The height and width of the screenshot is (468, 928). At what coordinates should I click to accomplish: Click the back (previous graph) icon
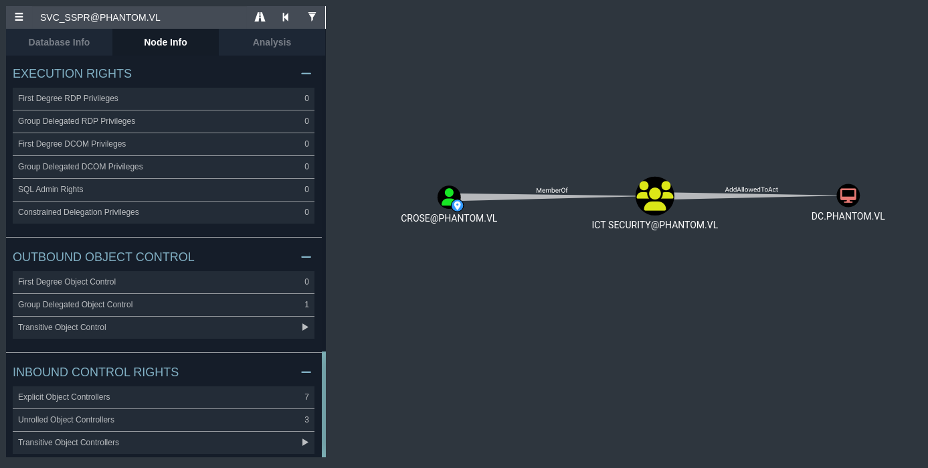(286, 17)
